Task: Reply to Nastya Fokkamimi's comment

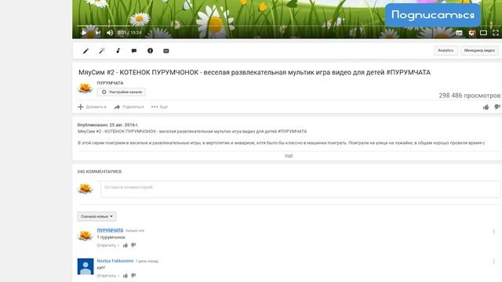Action: (107, 276)
